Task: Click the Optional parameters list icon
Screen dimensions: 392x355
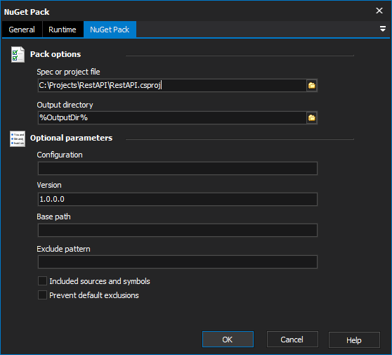Action: pos(18,138)
